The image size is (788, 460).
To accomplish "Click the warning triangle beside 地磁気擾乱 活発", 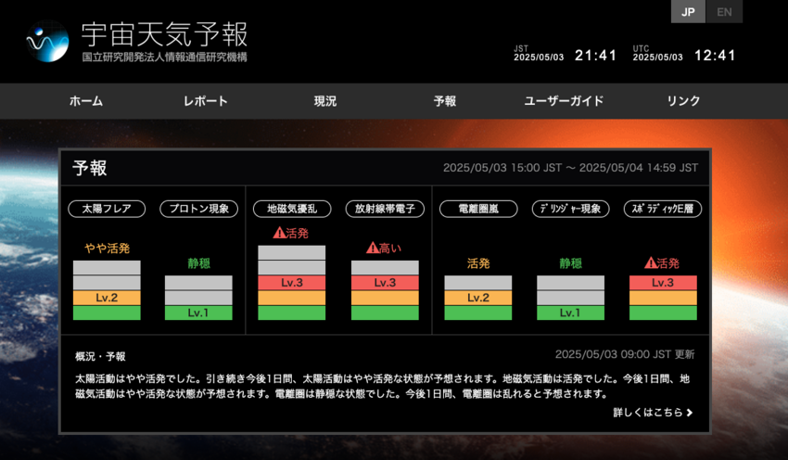I will coord(279,233).
